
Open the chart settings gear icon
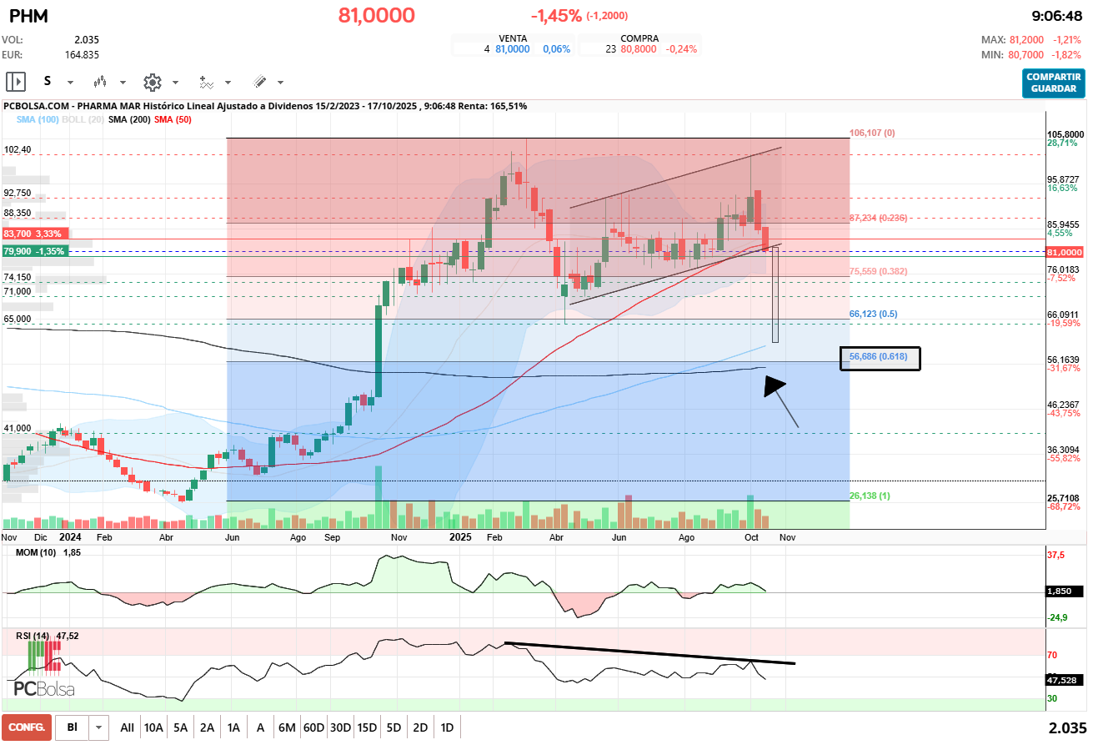click(152, 82)
